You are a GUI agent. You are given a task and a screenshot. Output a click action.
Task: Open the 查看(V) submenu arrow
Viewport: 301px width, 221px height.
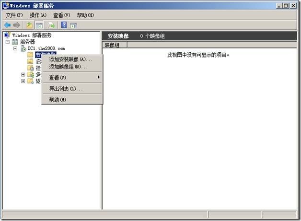[99, 77]
